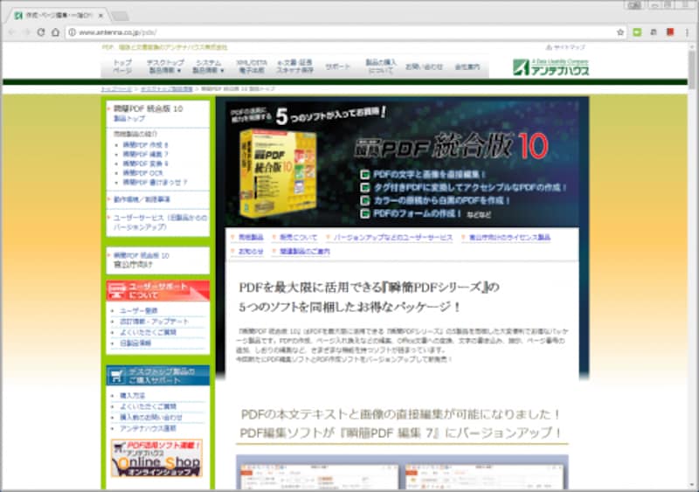Open the browser home page icon
This screenshot has width=699, height=492.
click(x=55, y=32)
